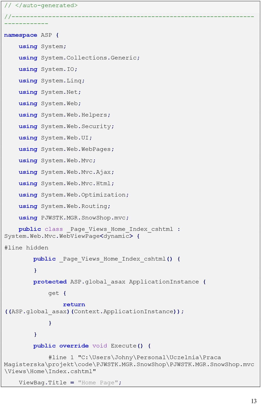The image size is (261, 404).
Task: Select the 'using System.Web;' line
Action: (x=50, y=104)
